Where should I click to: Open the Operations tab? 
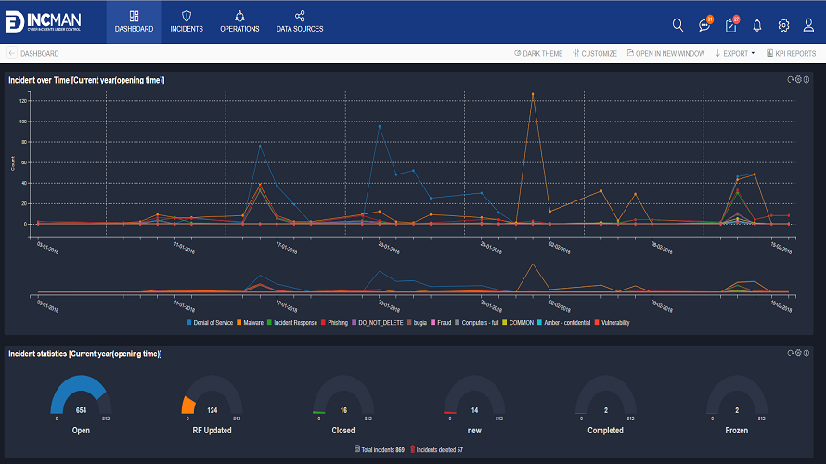click(239, 21)
